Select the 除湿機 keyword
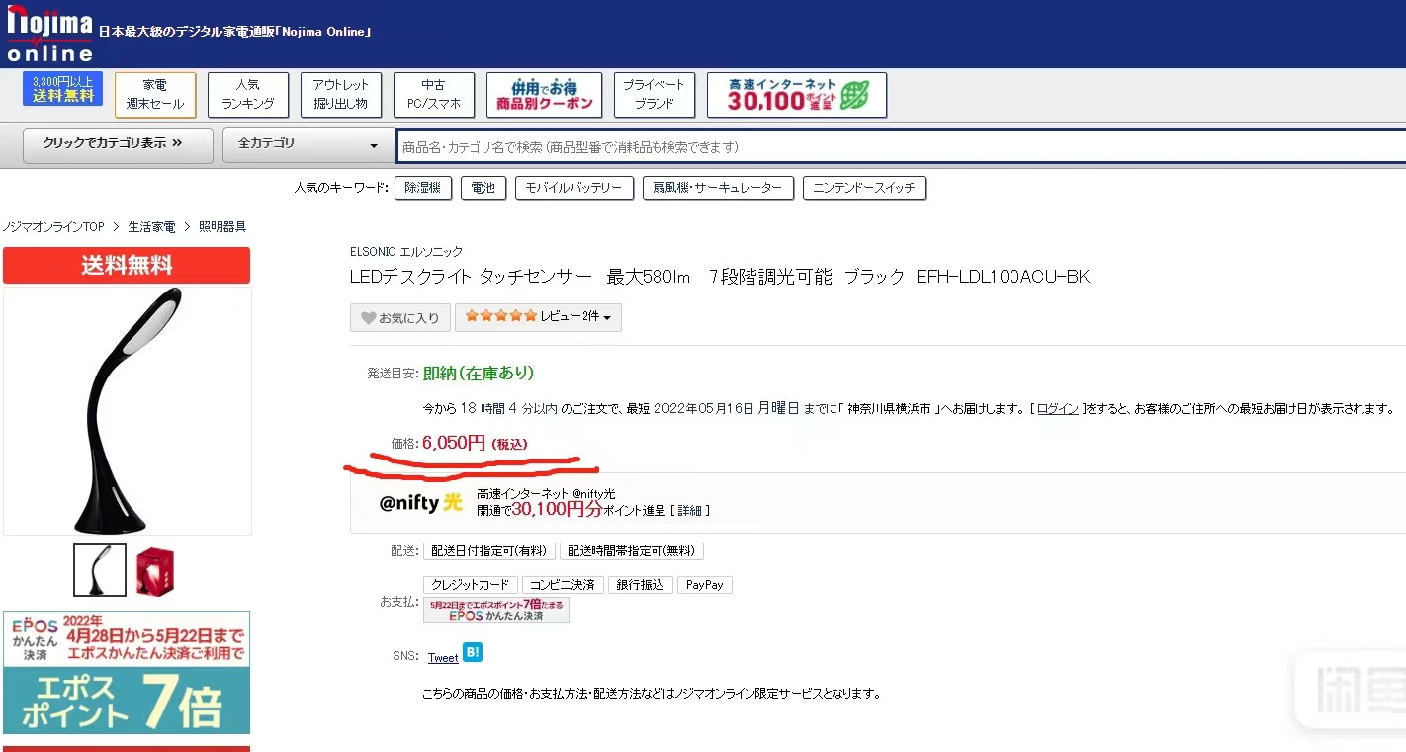The image size is (1406, 752). pos(423,188)
